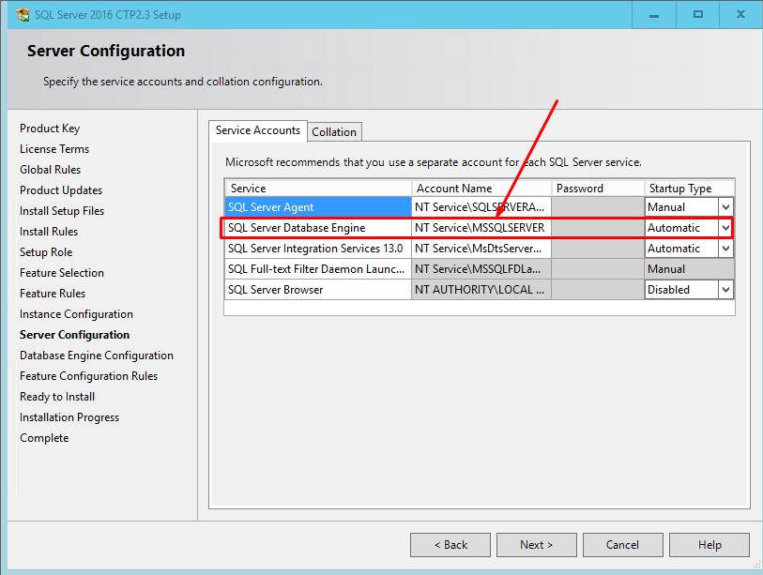Click the password field for SQL Server Database Engine
763x575 pixels.
coord(598,228)
